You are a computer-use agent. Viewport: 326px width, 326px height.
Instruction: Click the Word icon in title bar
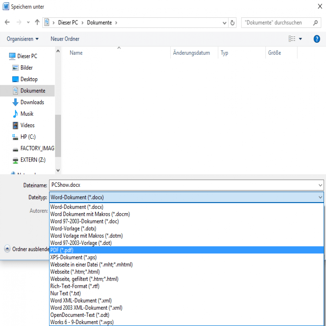[6, 7]
